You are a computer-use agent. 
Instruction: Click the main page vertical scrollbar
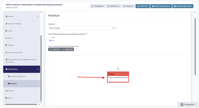click(x=195, y=46)
